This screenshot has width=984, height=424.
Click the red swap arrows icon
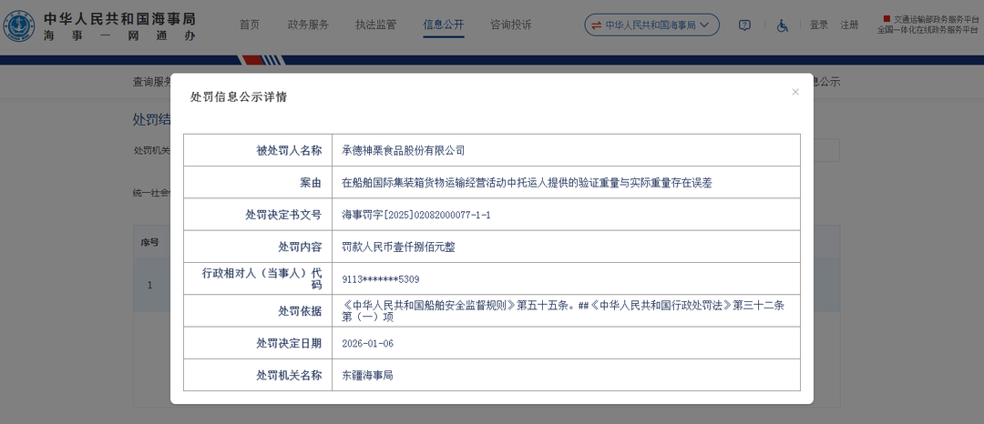(596, 25)
